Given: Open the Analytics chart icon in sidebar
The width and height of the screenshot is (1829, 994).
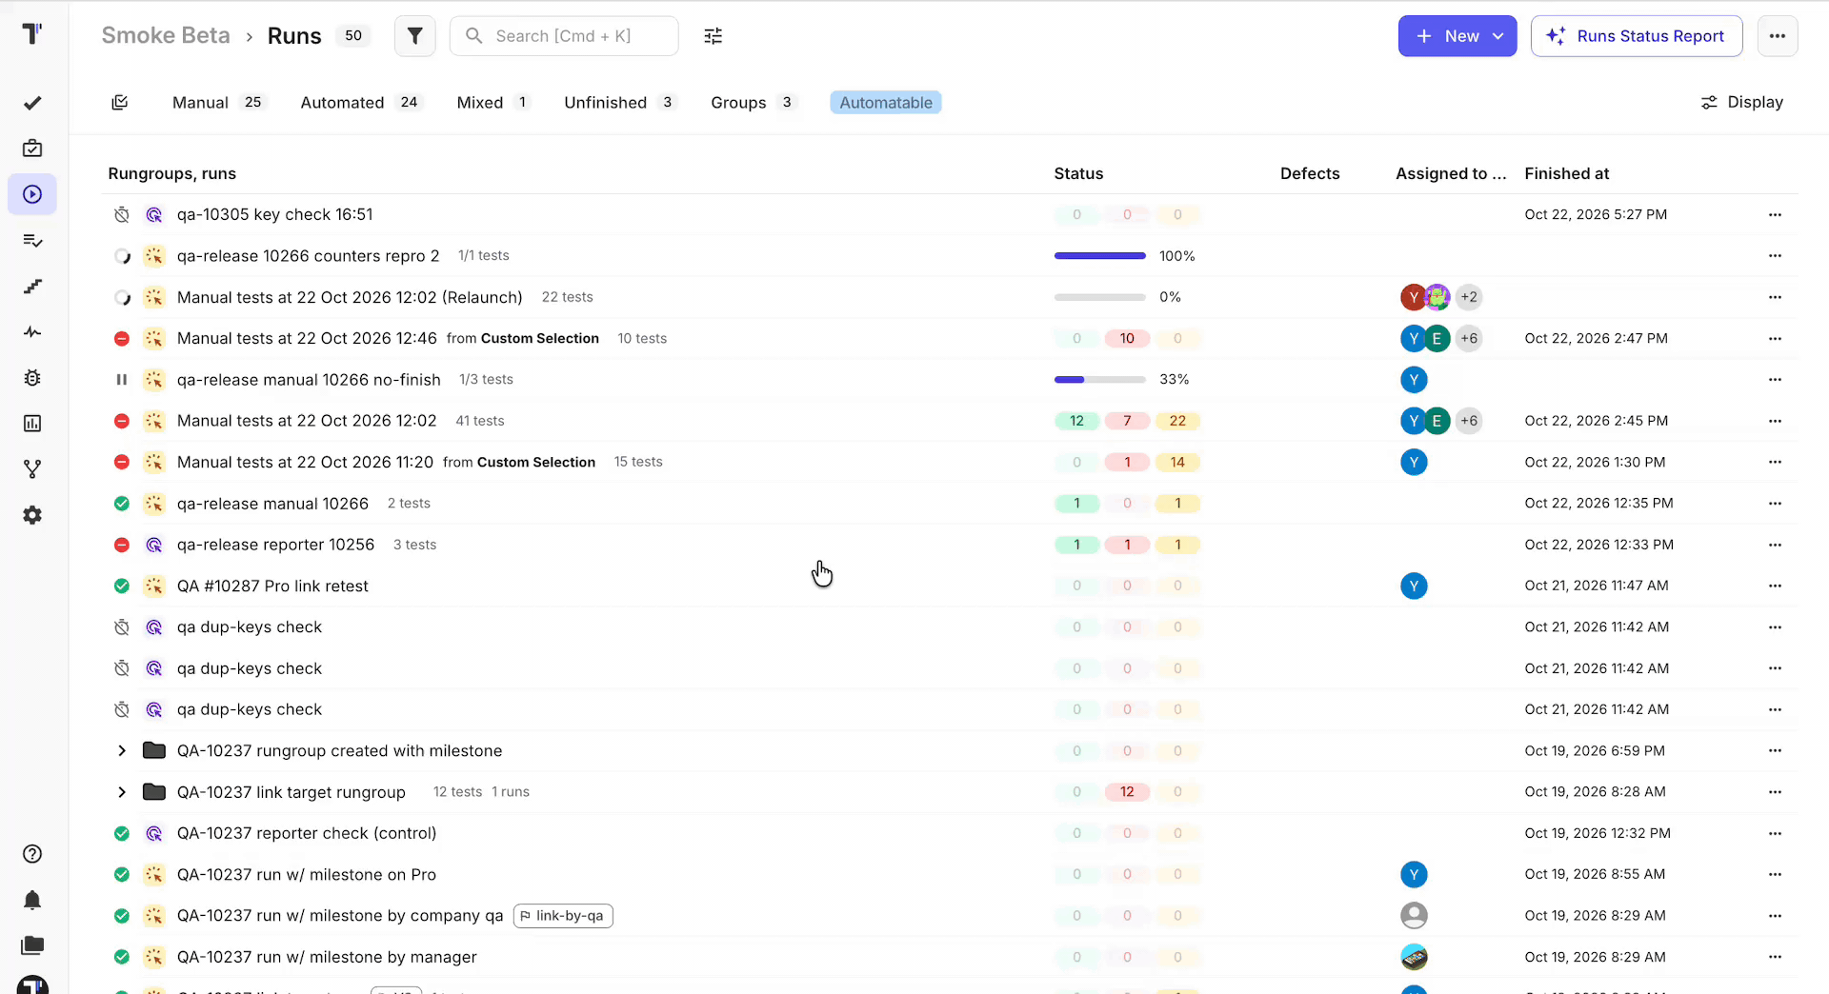Looking at the screenshot, I should [x=32, y=424].
